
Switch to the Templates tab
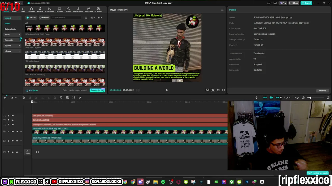point(89,10)
